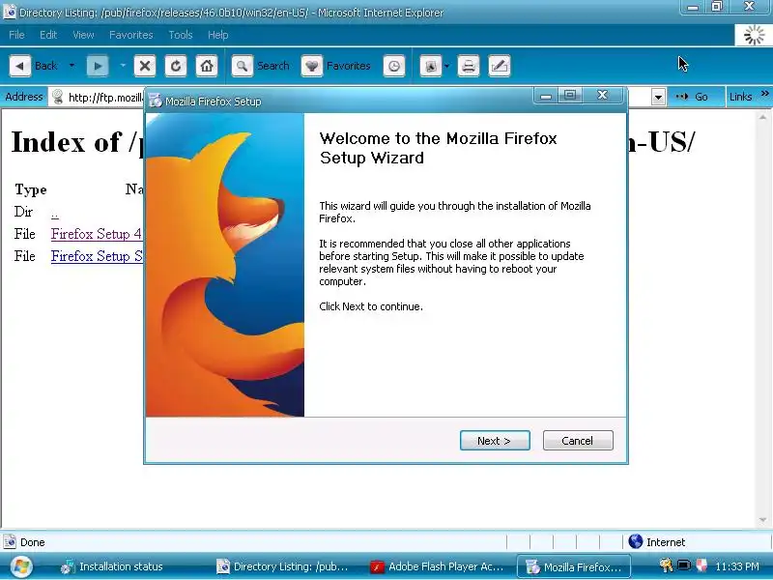Click the security shield tray icon
The image size is (773, 580).
(x=701, y=565)
